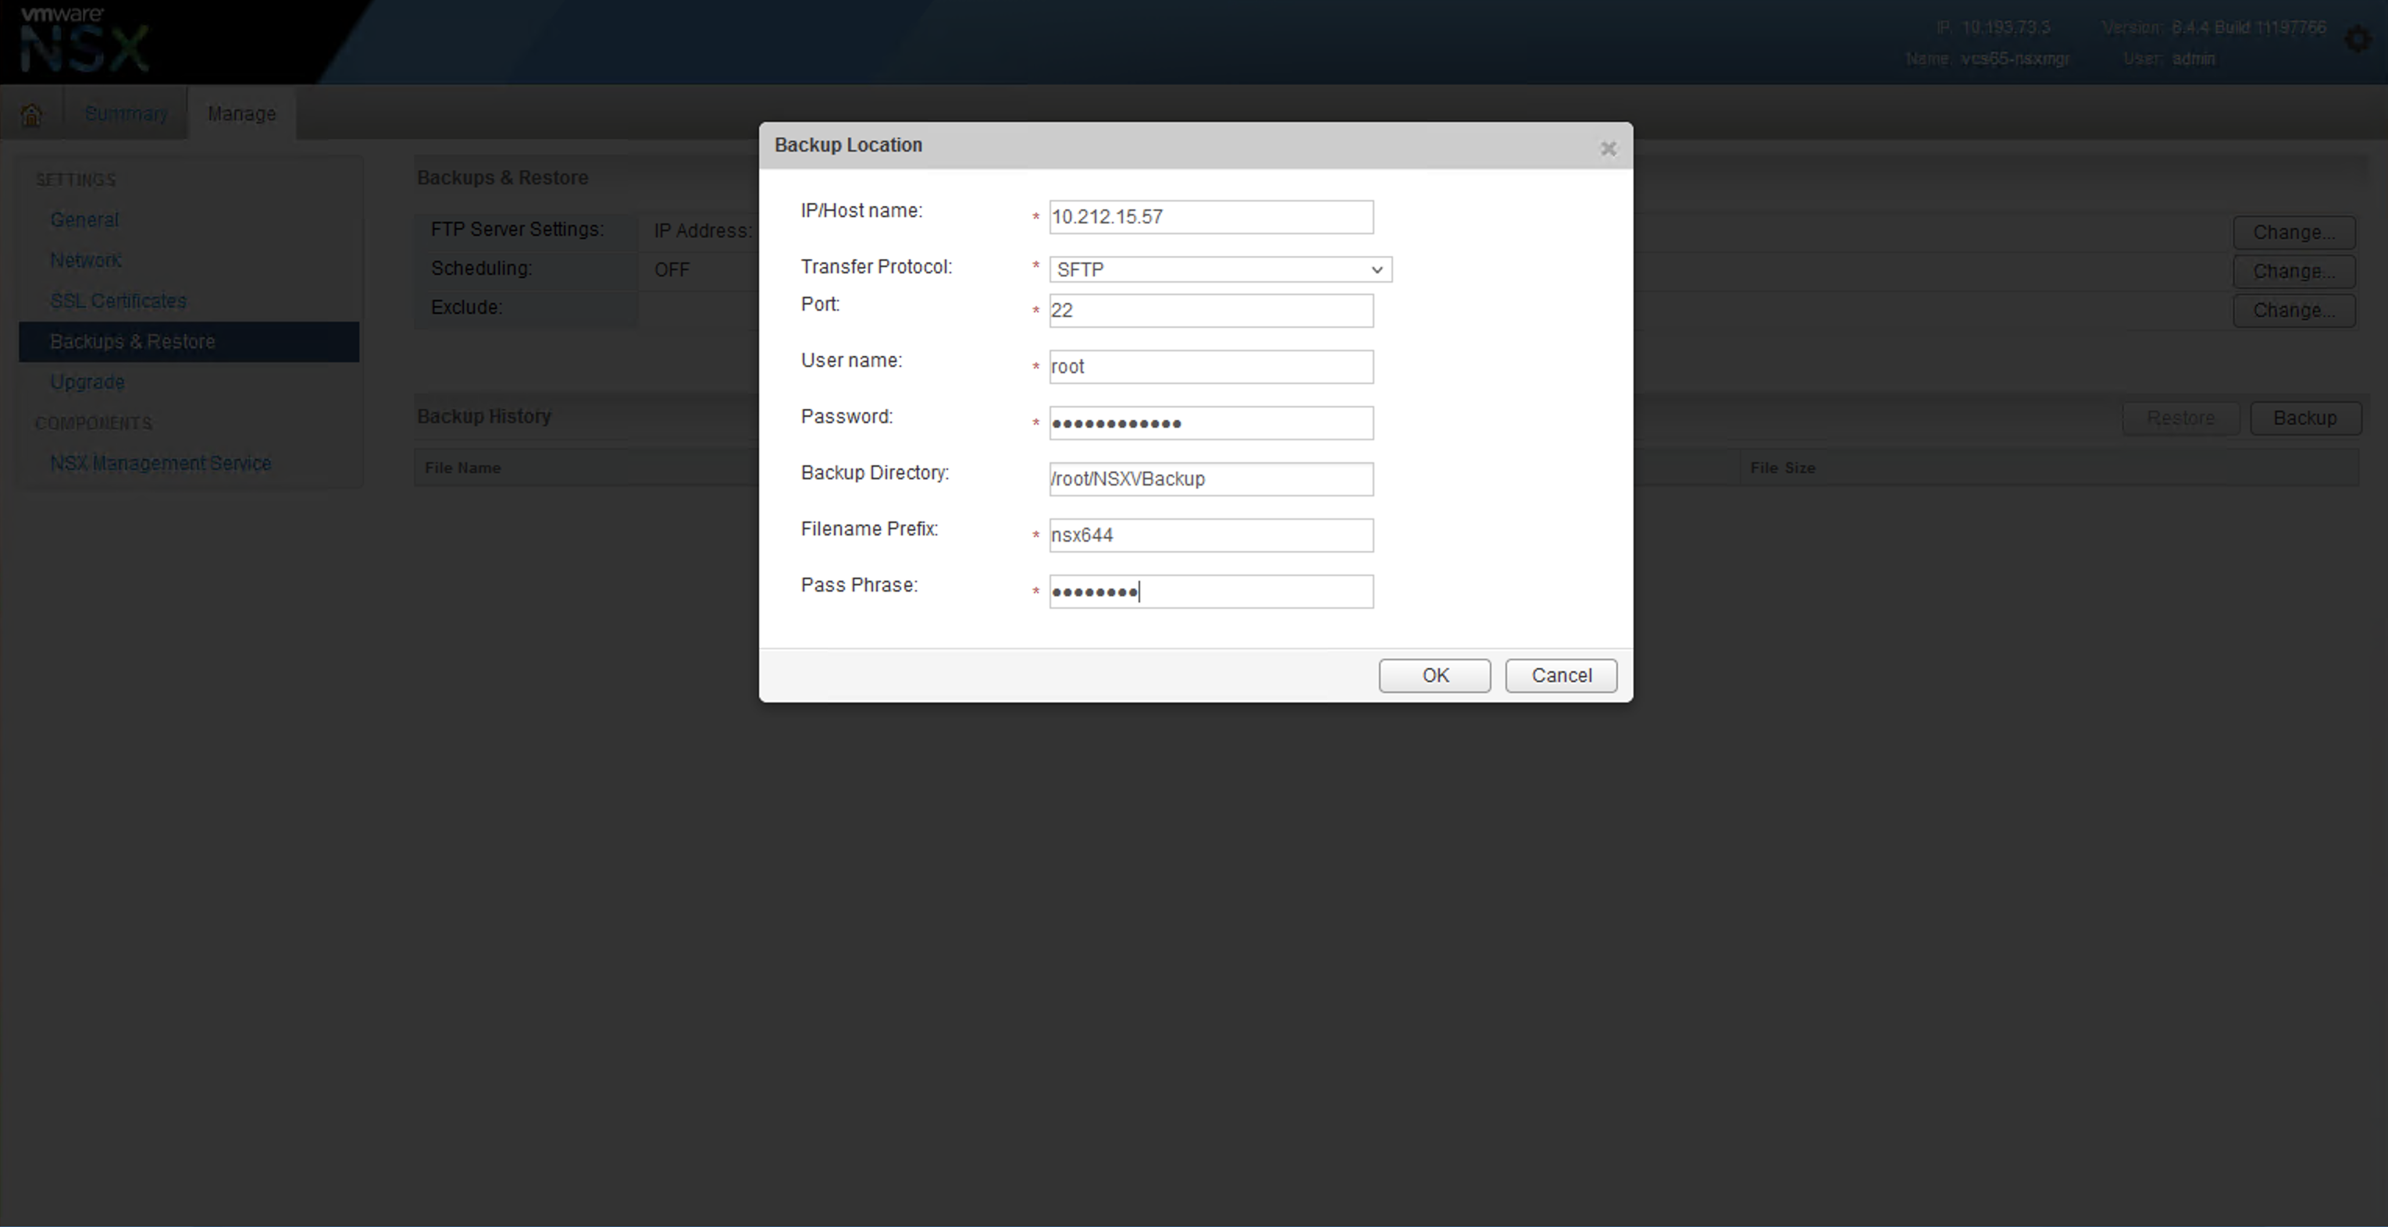Click the settings gear icon top right
Viewport: 2388px width, 1227px height.
point(2358,40)
